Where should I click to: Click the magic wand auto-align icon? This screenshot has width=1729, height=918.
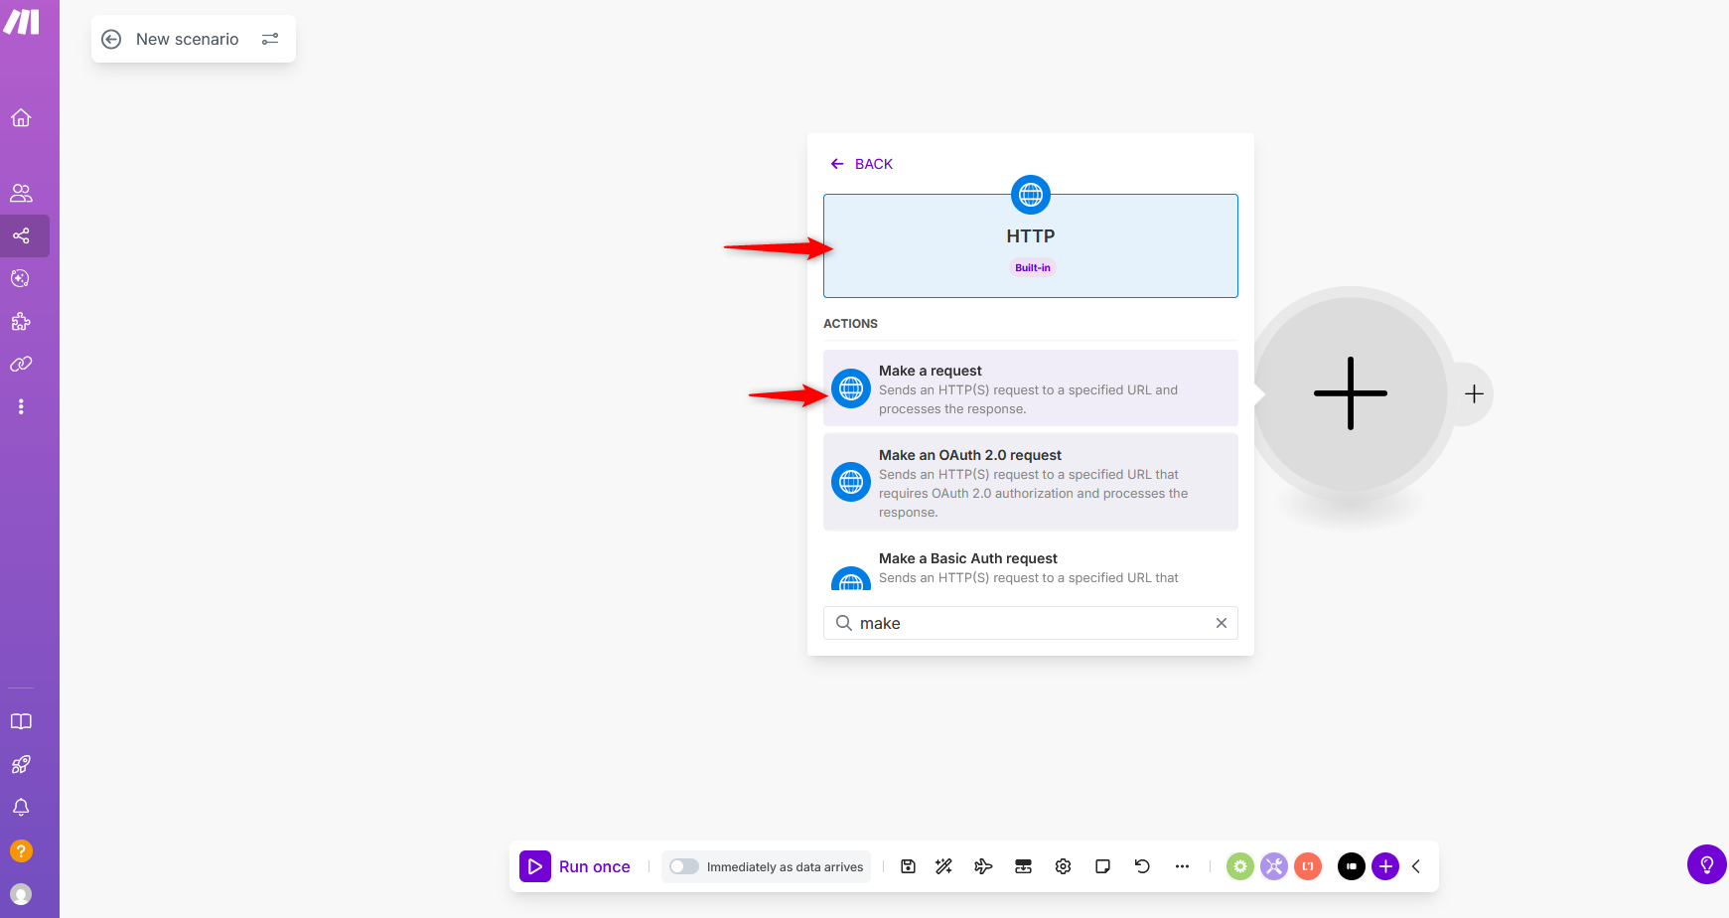[x=943, y=866]
